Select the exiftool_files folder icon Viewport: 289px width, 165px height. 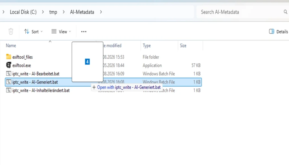8,57
